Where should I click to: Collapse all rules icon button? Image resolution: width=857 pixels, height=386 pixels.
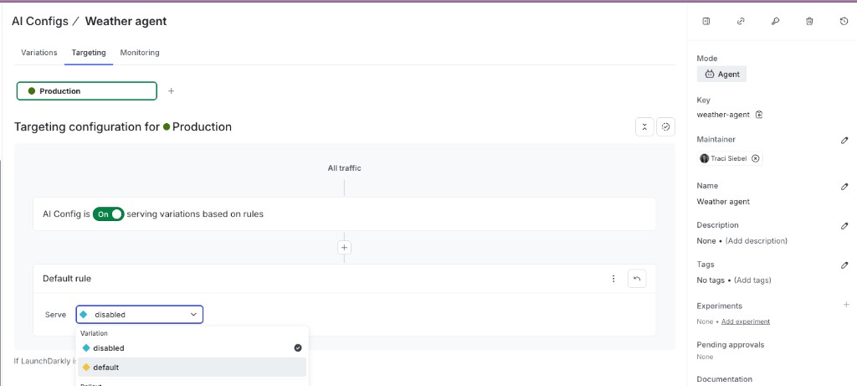tap(644, 126)
